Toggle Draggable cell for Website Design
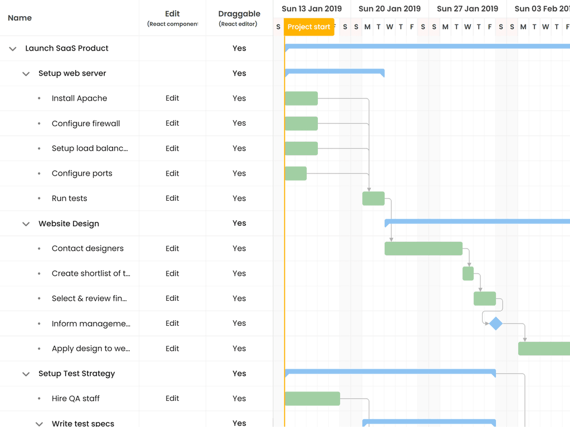Viewport: 570px width, 427px height. 239,224
